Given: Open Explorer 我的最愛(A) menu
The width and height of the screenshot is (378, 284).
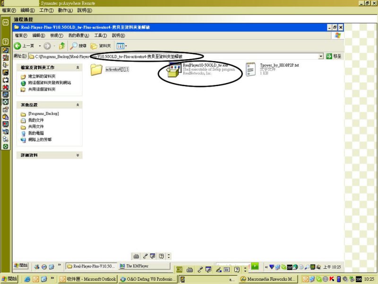Looking at the screenshot, I should [x=78, y=35].
